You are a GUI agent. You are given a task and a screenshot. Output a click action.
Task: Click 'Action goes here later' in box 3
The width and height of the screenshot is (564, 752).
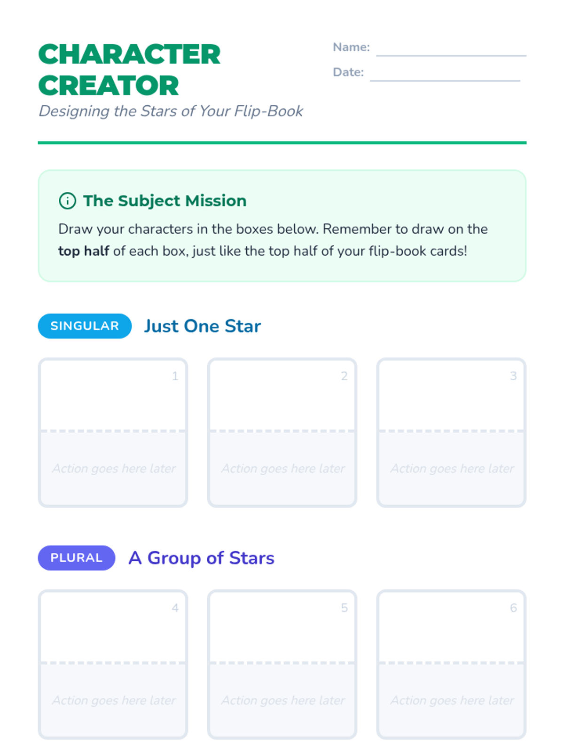coord(452,469)
